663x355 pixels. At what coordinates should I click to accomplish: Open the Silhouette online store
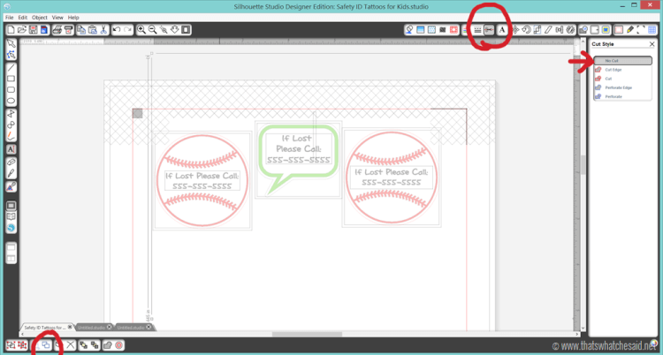(11, 228)
